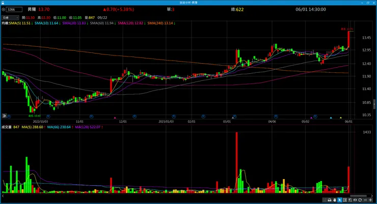Screen dimensions: 377x204
Task: Click the vertical scroll handle on the right edge
Action: point(374,104)
